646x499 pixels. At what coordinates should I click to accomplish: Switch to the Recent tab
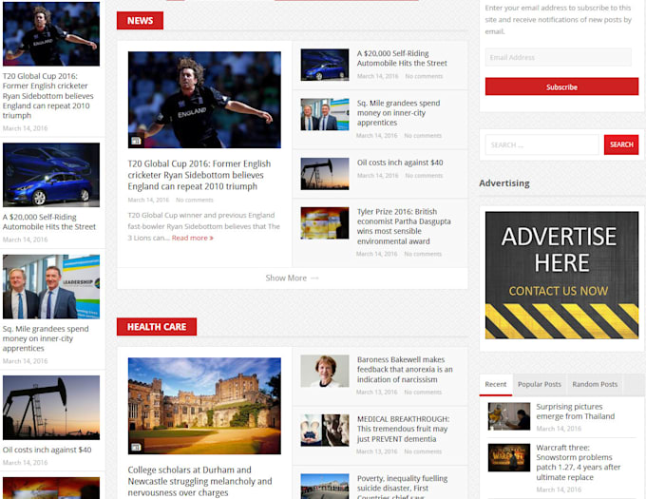click(496, 384)
